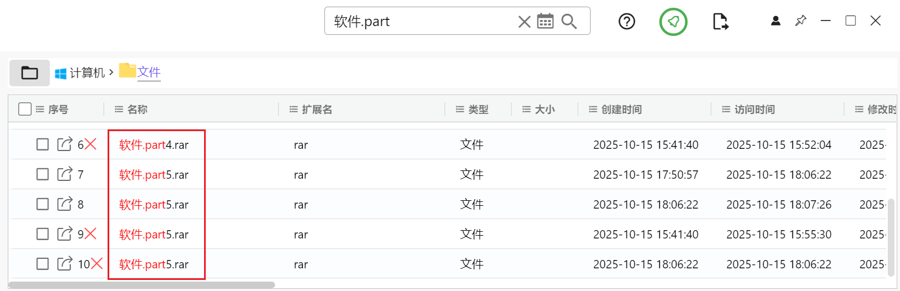
Task: Click the search input field
Action: [421, 22]
